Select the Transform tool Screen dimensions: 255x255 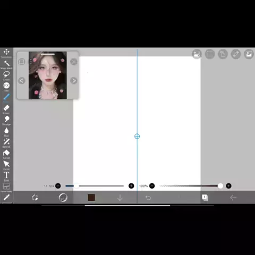(6, 52)
